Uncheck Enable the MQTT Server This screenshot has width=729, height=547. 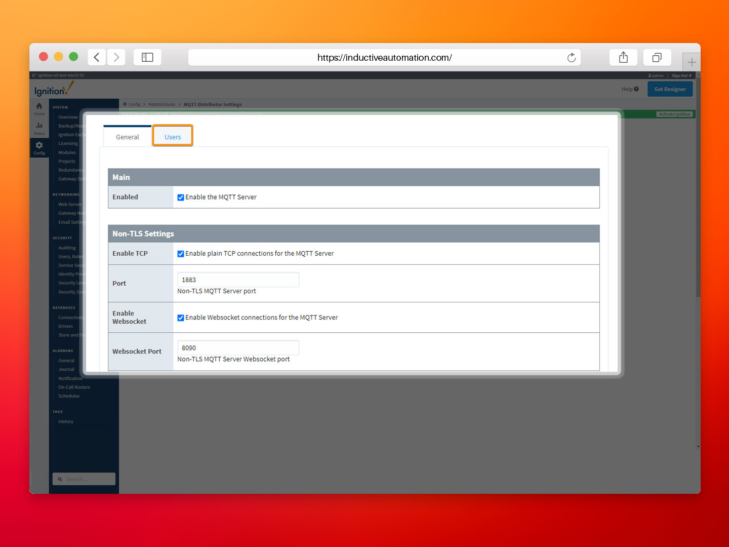tap(181, 197)
